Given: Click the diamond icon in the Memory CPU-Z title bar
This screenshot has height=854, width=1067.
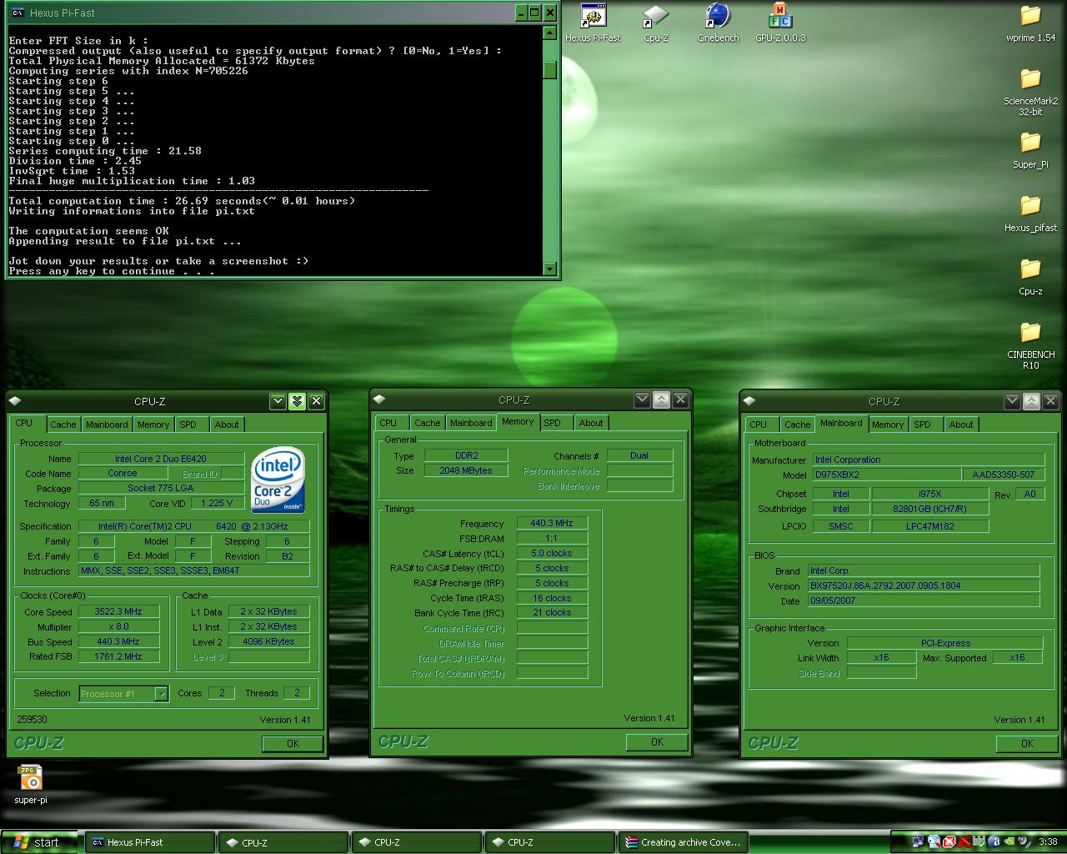Looking at the screenshot, I should click(379, 399).
